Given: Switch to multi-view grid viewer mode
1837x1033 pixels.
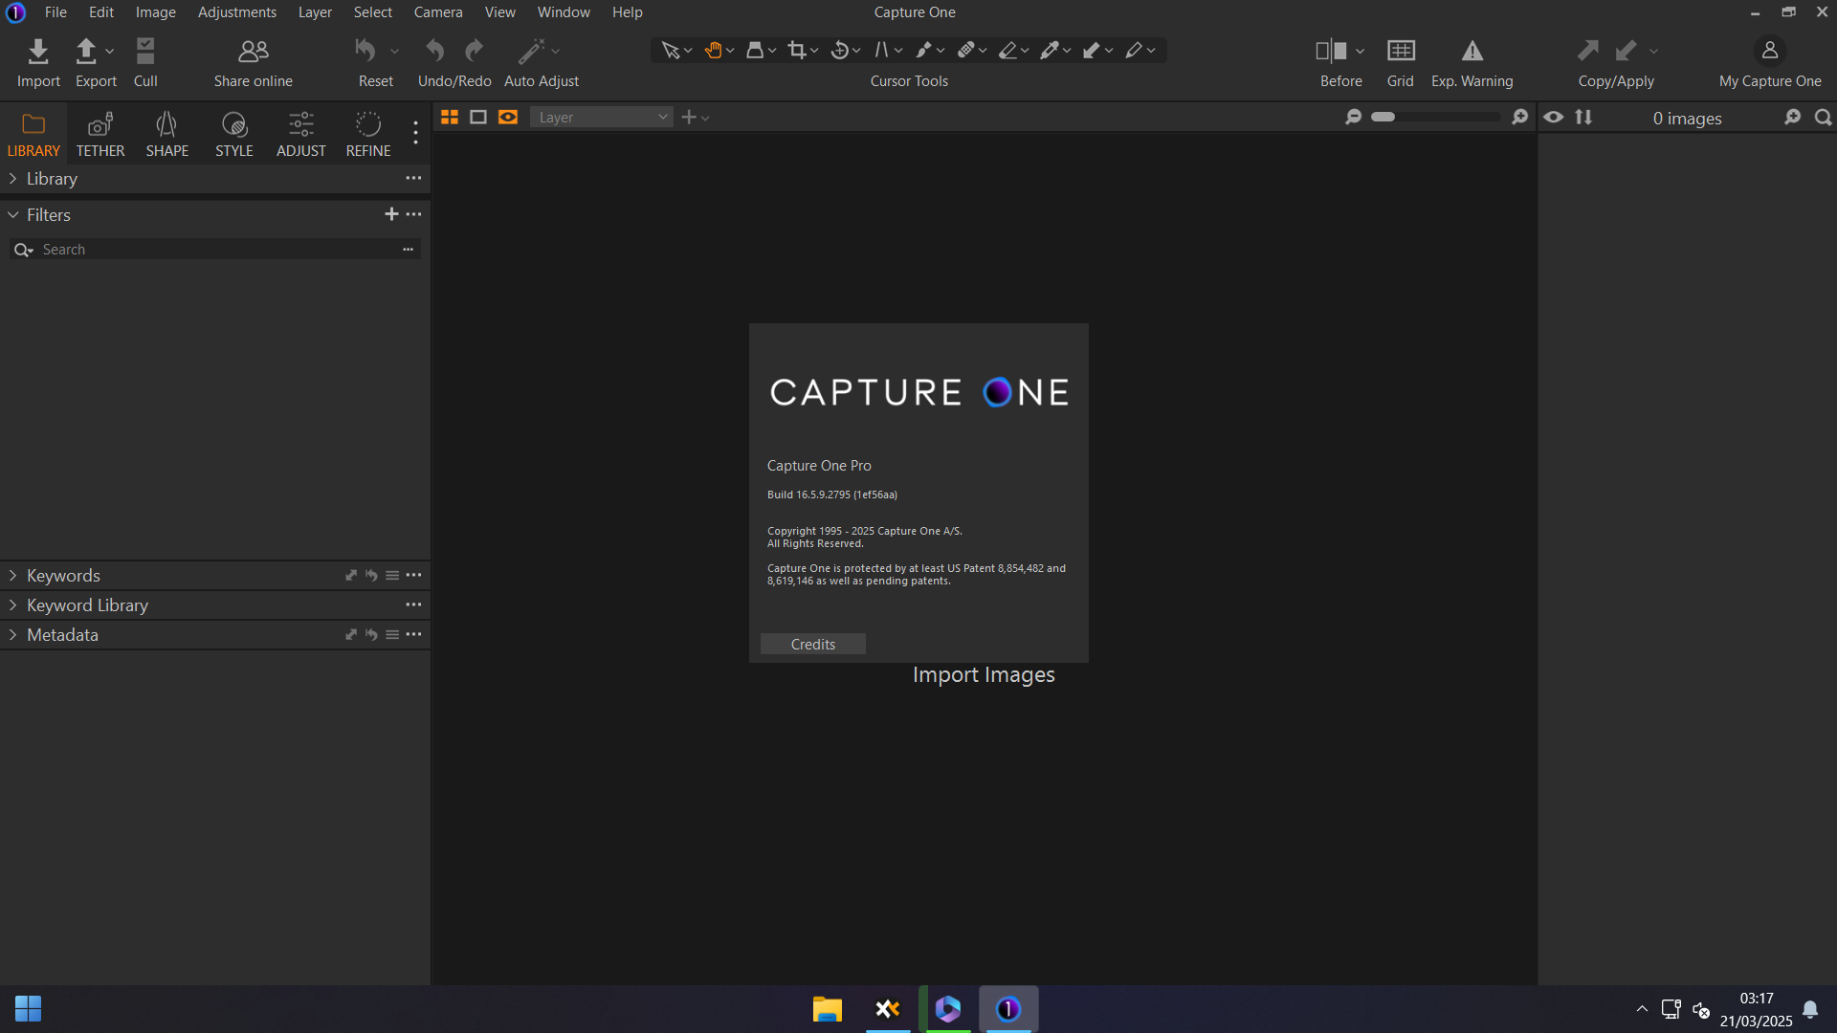Looking at the screenshot, I should point(449,117).
